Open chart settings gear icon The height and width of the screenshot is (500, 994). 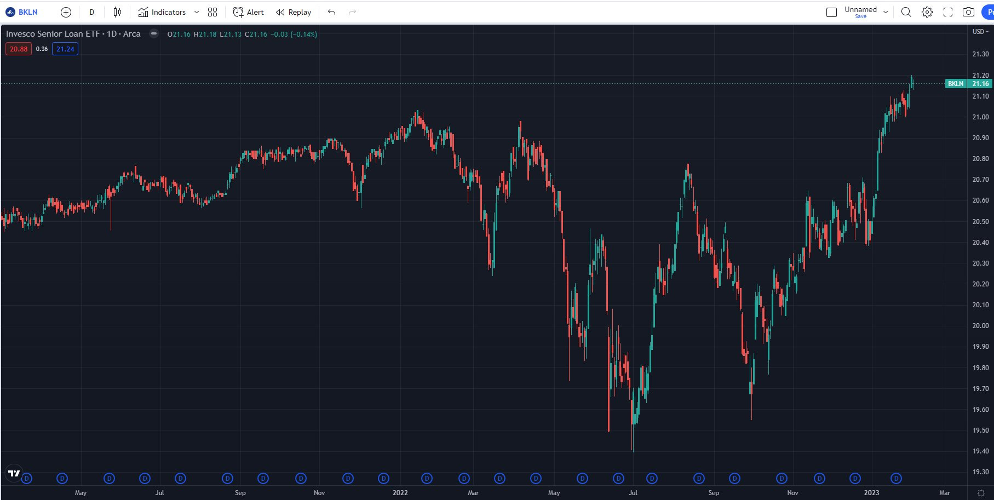coord(927,12)
